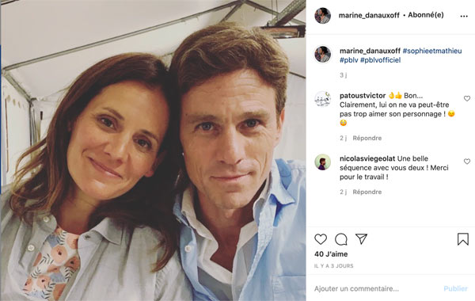The image size is (475, 301).
Task: Open the three-dot more options menu
Action: [x=464, y=17]
